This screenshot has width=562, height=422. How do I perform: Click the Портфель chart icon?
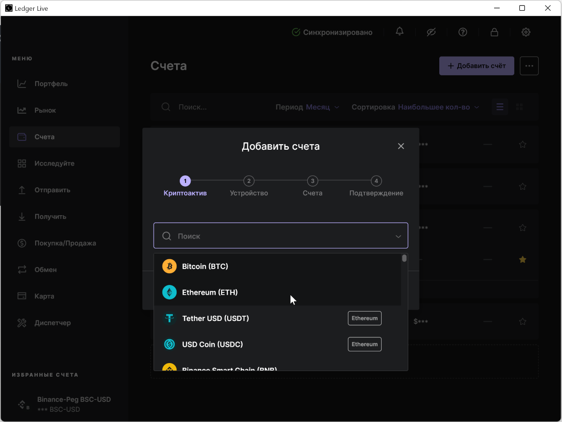coord(22,84)
